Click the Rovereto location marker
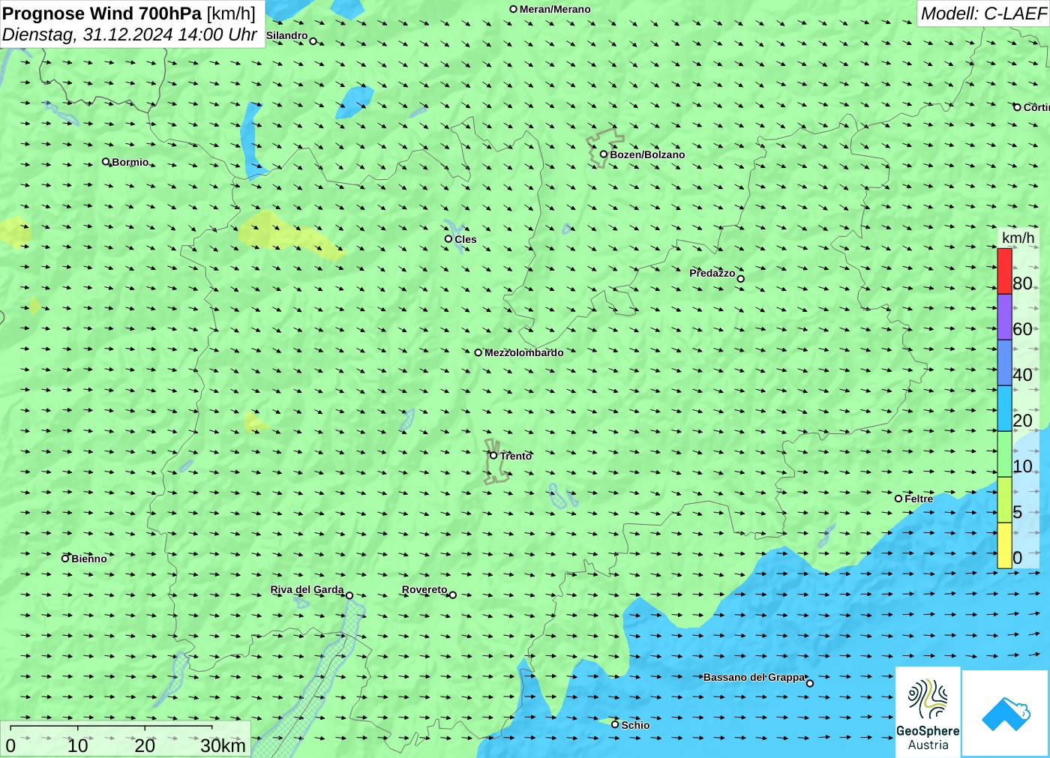Screen dimensions: 1050x758 point(453,595)
